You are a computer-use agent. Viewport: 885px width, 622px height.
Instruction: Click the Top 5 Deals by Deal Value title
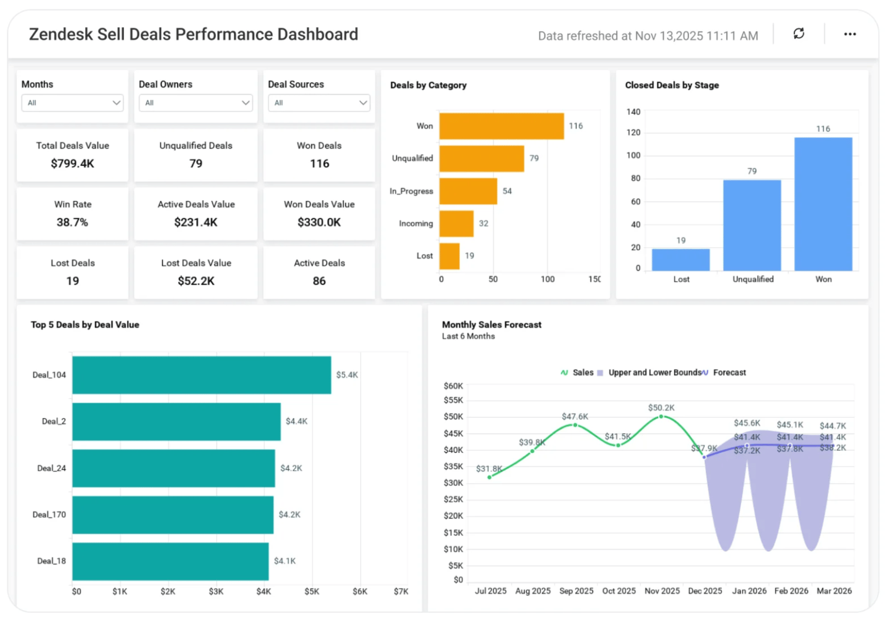click(85, 325)
